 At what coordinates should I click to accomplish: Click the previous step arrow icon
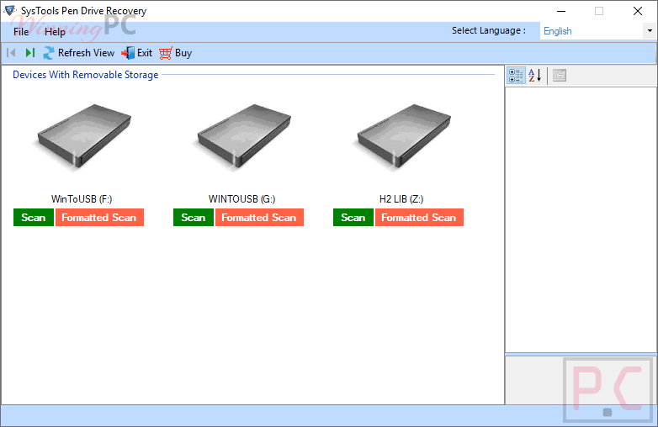[x=11, y=53]
